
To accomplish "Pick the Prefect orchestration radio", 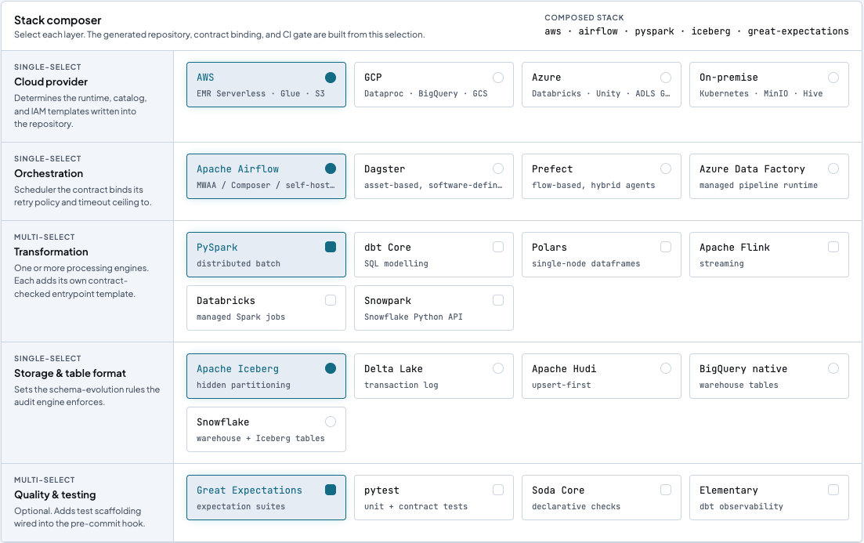I will (x=666, y=168).
